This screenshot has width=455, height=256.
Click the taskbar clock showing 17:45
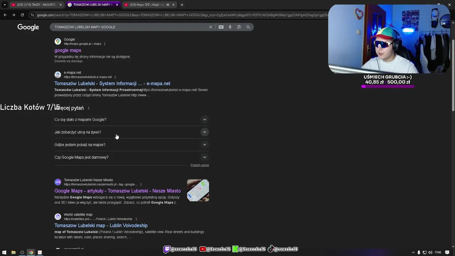[x=438, y=252]
